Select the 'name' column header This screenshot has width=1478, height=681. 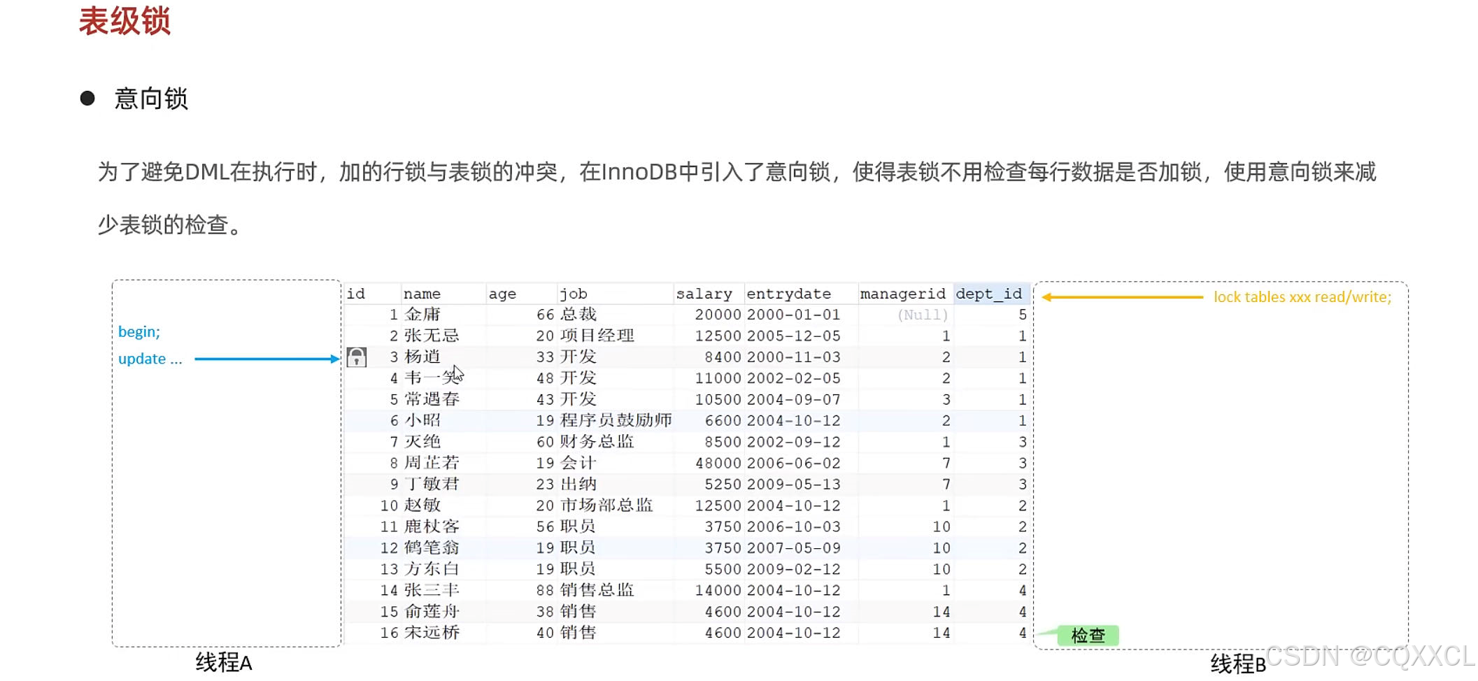pyautogui.click(x=422, y=294)
